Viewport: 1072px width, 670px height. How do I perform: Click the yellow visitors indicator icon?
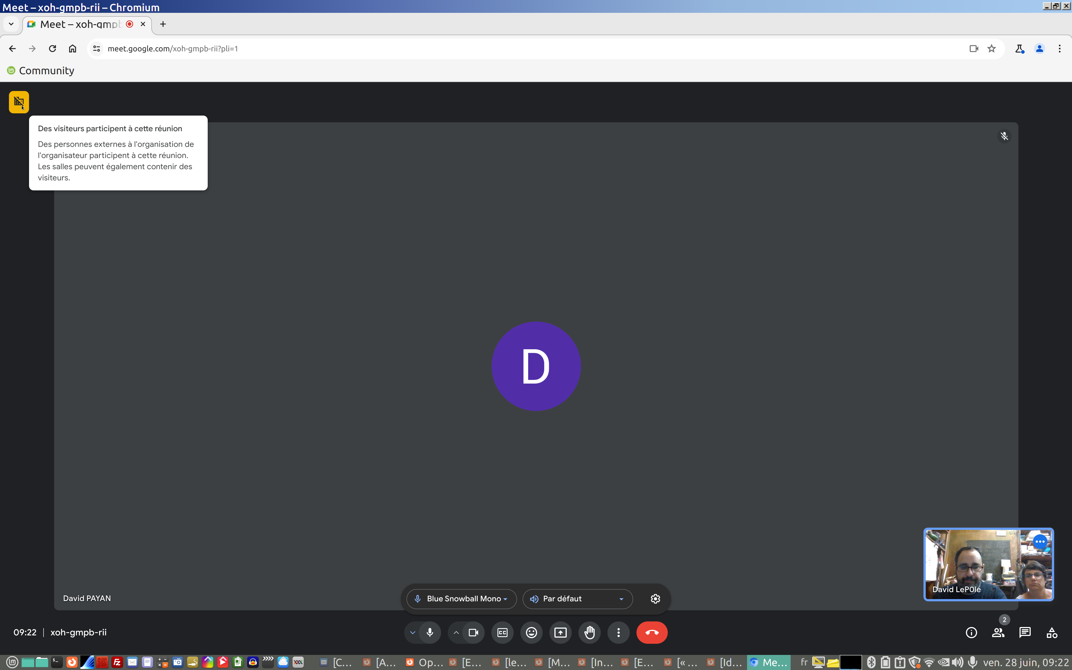click(x=19, y=102)
